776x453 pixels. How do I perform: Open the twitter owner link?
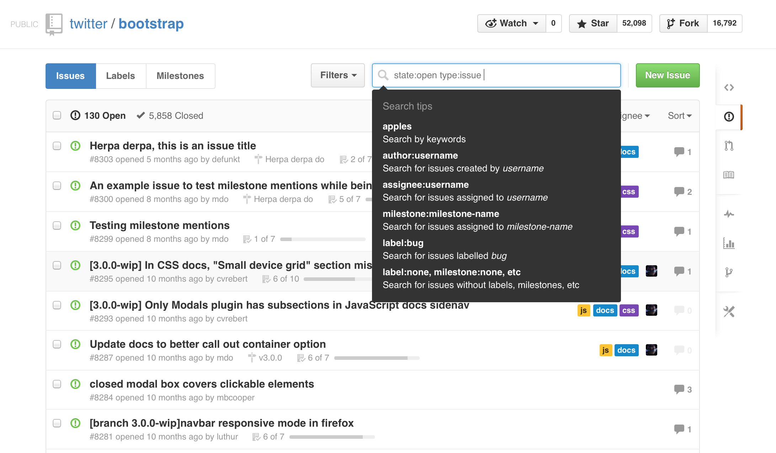[x=88, y=24]
